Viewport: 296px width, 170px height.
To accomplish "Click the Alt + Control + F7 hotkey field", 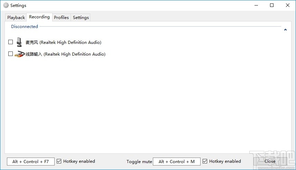I will [x=31, y=161].
